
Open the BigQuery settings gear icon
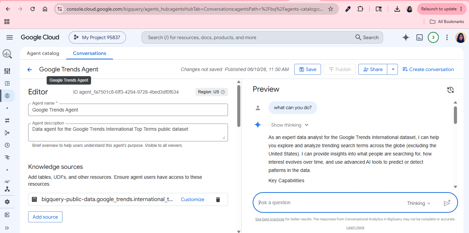tap(7, 202)
